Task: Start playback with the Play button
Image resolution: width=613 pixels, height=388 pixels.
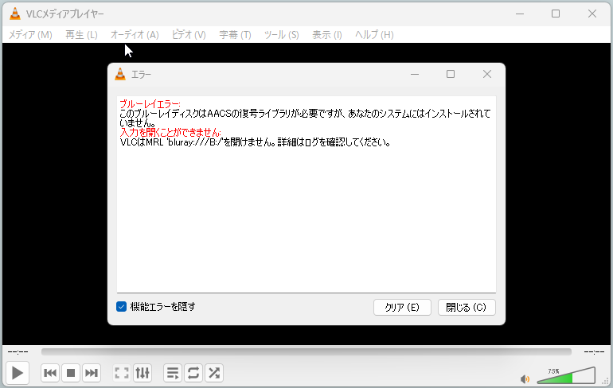Action: 18,373
